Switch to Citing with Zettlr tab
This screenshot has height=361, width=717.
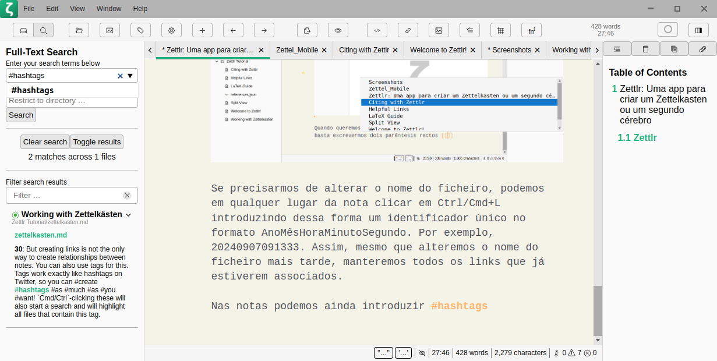(x=364, y=50)
